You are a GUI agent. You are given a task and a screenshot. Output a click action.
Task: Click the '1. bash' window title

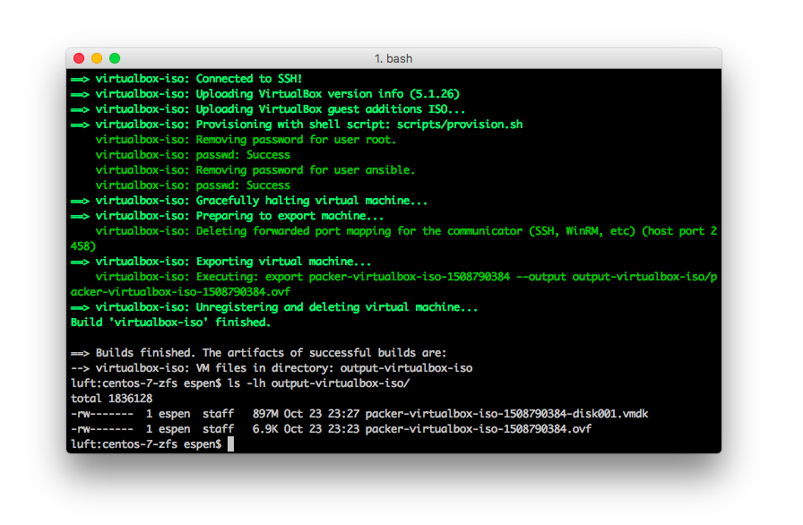point(393,59)
